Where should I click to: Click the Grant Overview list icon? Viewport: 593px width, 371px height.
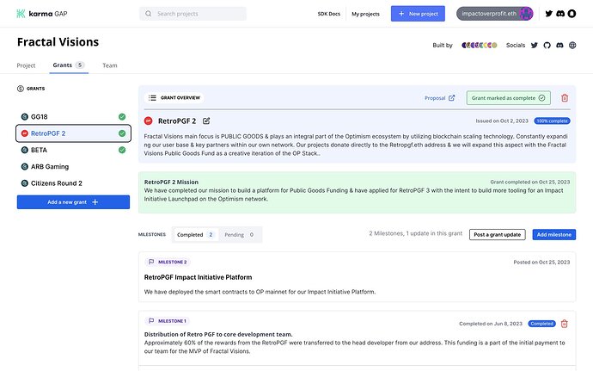point(152,98)
